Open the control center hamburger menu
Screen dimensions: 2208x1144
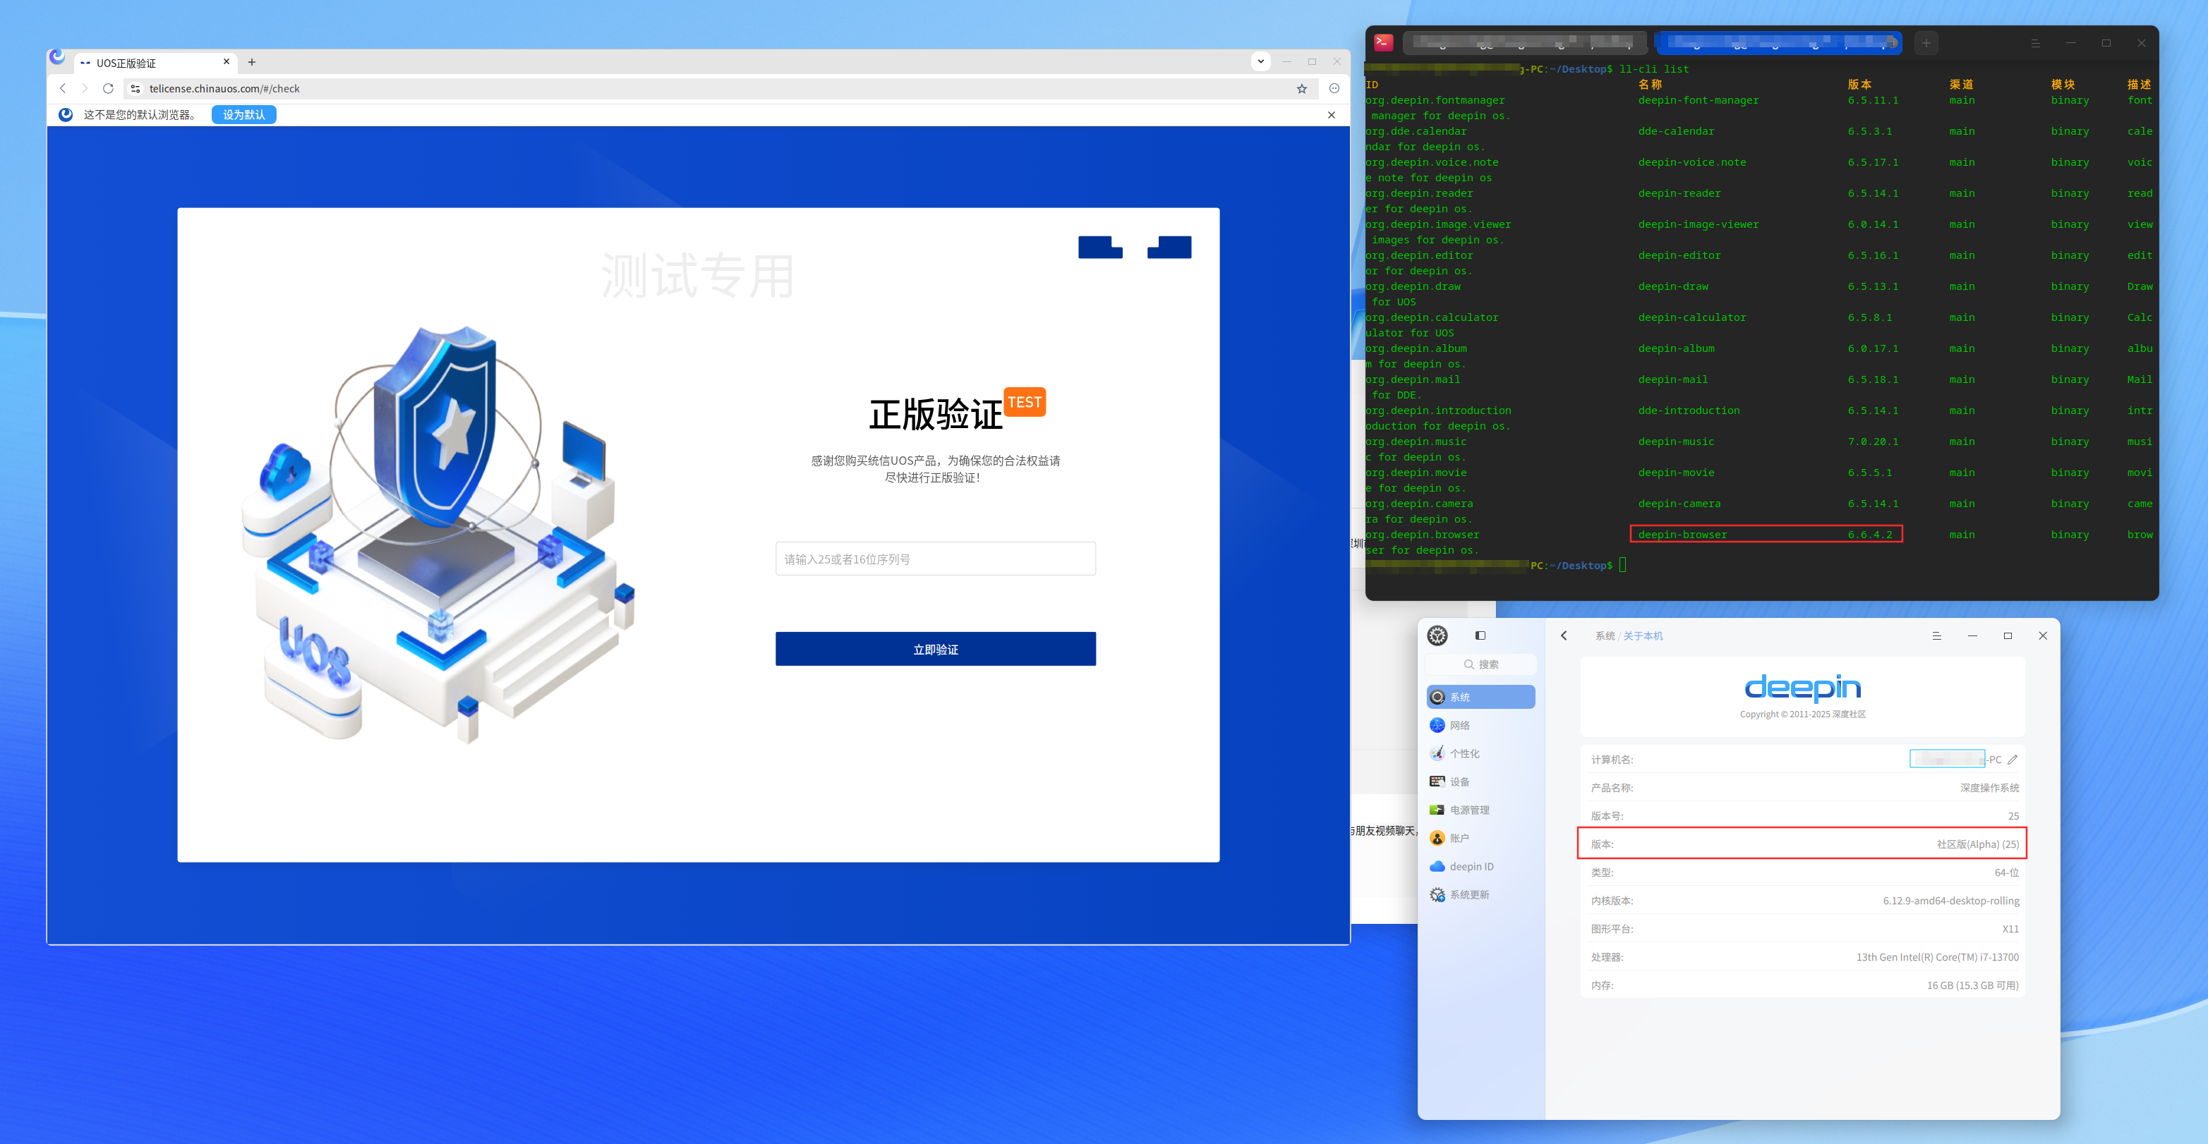[x=1936, y=636]
